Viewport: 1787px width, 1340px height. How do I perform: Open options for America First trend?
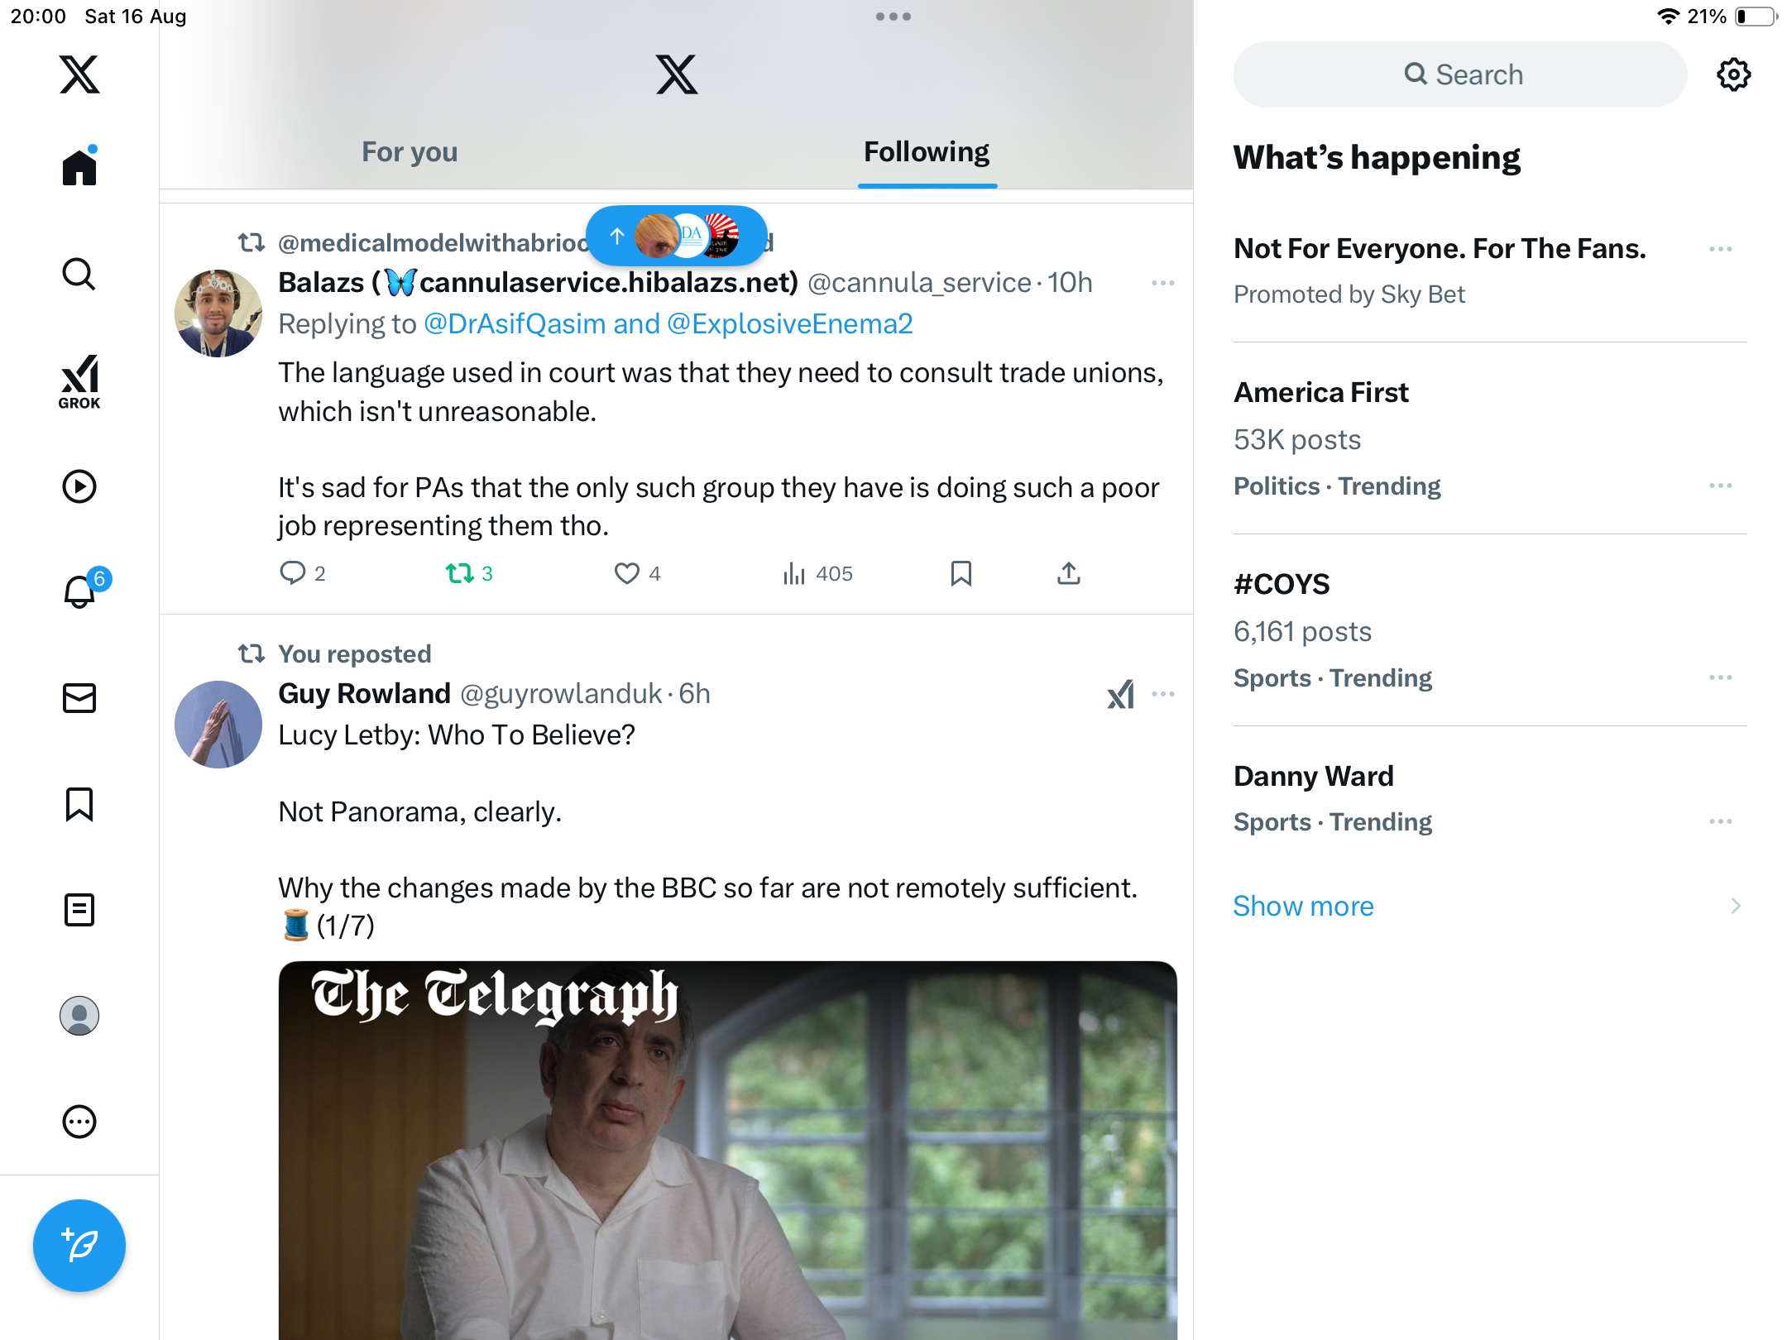pos(1720,486)
